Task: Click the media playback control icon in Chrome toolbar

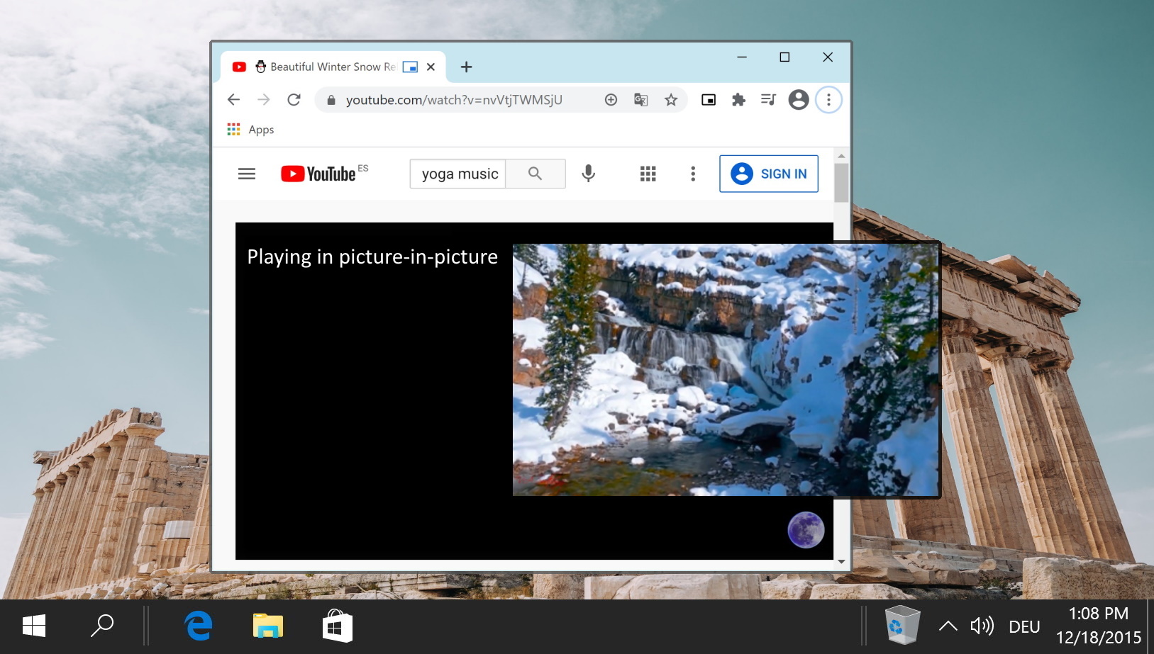Action: tap(768, 99)
